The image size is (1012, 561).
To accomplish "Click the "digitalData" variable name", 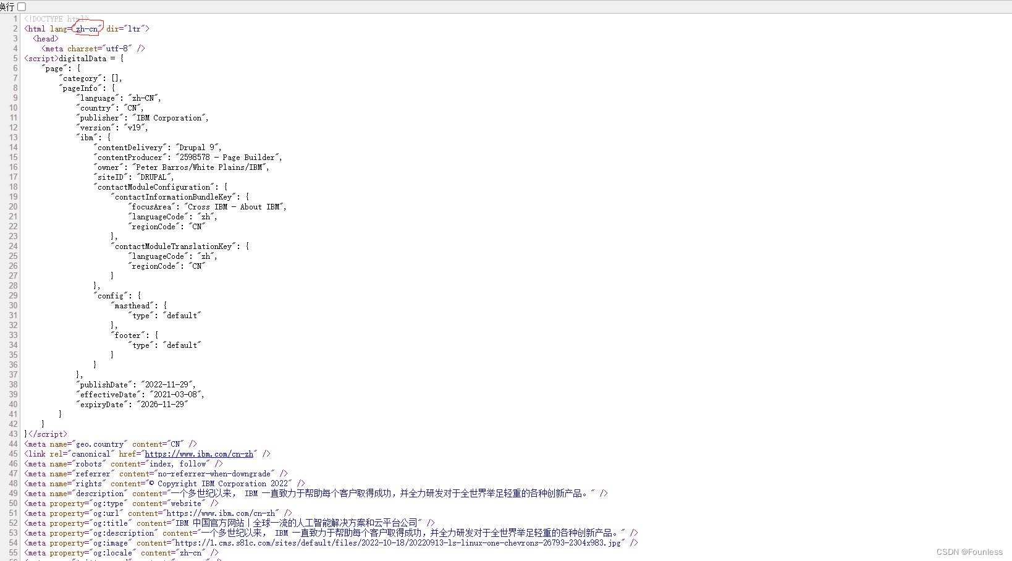I will click(83, 59).
